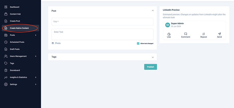
Task: Collapse the Post section chevron
Action: (x=153, y=10)
